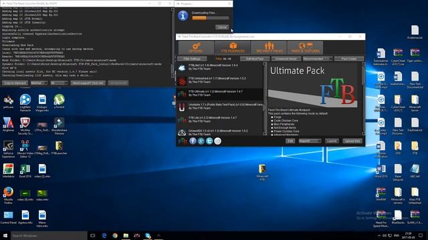Click the Edit Mod Pack button
This screenshot has width=428, height=240.
[x=255, y=59]
